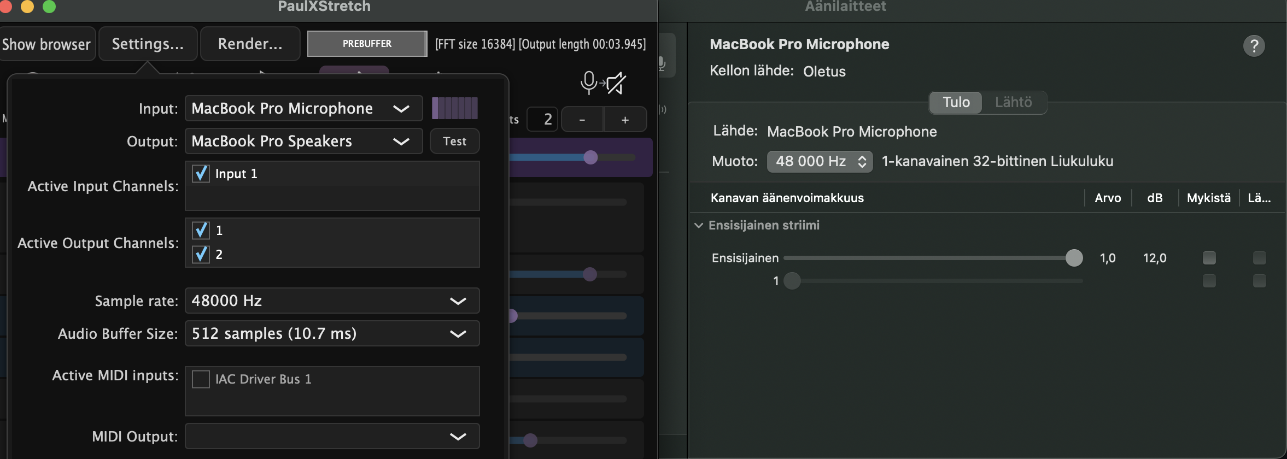1287x459 pixels.
Task: Switch to the Tulo tab
Action: click(x=956, y=102)
